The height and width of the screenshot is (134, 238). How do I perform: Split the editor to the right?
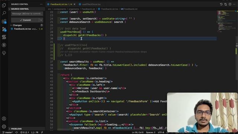click(x=230, y=4)
